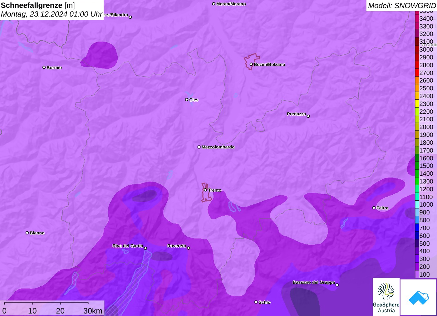Select the Bormio city marker
This screenshot has width=437, height=316.
44,67
